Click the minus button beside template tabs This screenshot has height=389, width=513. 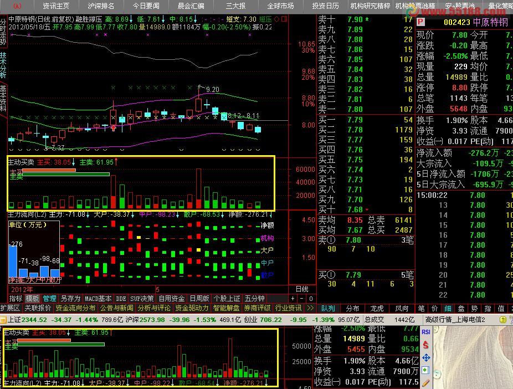[x=301, y=298]
